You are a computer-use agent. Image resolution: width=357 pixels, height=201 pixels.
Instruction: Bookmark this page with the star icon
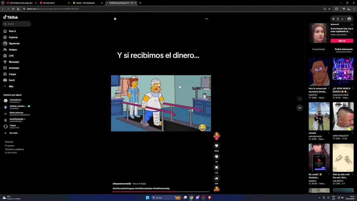coord(329,9)
